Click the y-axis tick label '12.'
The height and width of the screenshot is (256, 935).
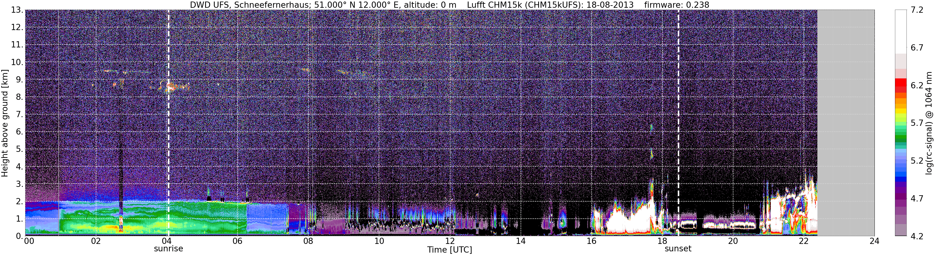coord(17,28)
